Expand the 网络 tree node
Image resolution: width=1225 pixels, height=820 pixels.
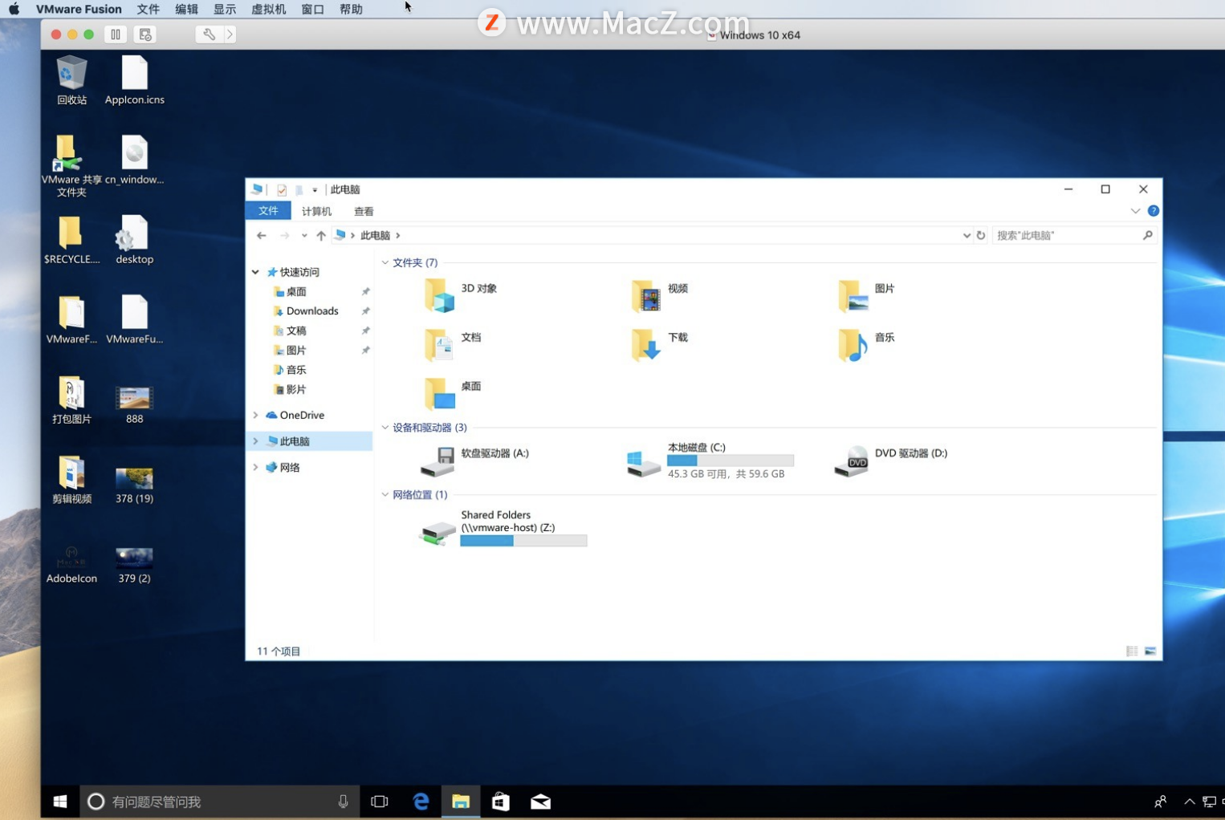click(255, 467)
